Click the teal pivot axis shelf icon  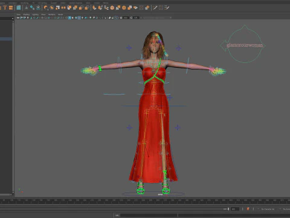click(x=27, y=8)
